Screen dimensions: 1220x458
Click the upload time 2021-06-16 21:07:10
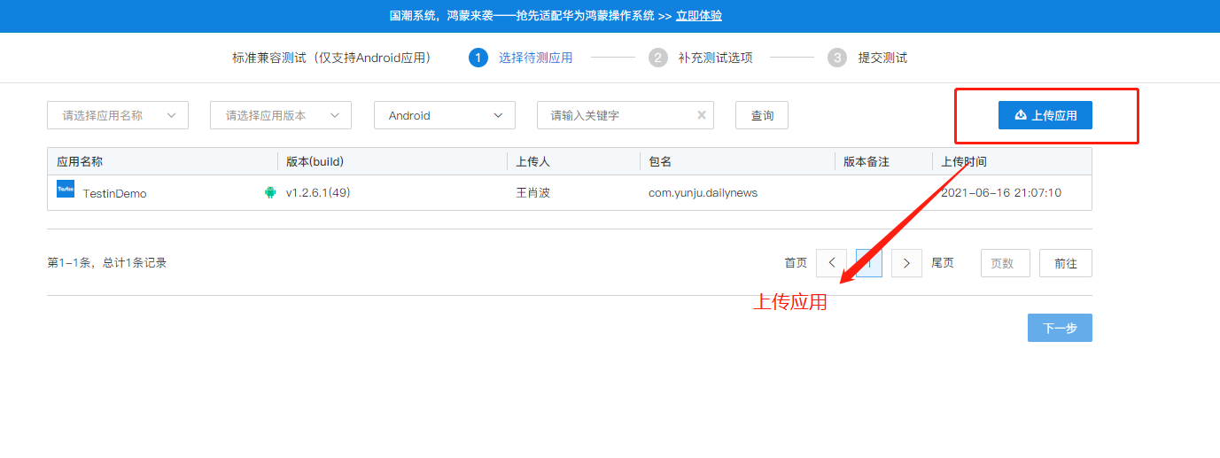pyautogui.click(x=1001, y=192)
